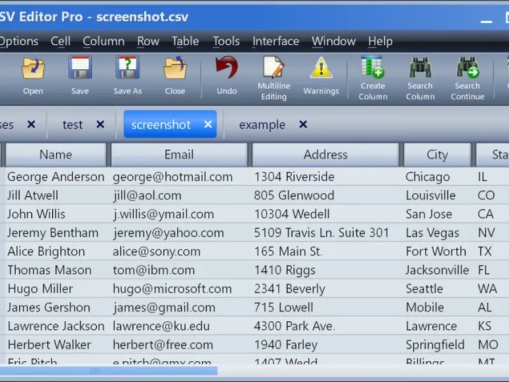Click the Save As icon
Screen dimensions: 509x382
[128, 68]
